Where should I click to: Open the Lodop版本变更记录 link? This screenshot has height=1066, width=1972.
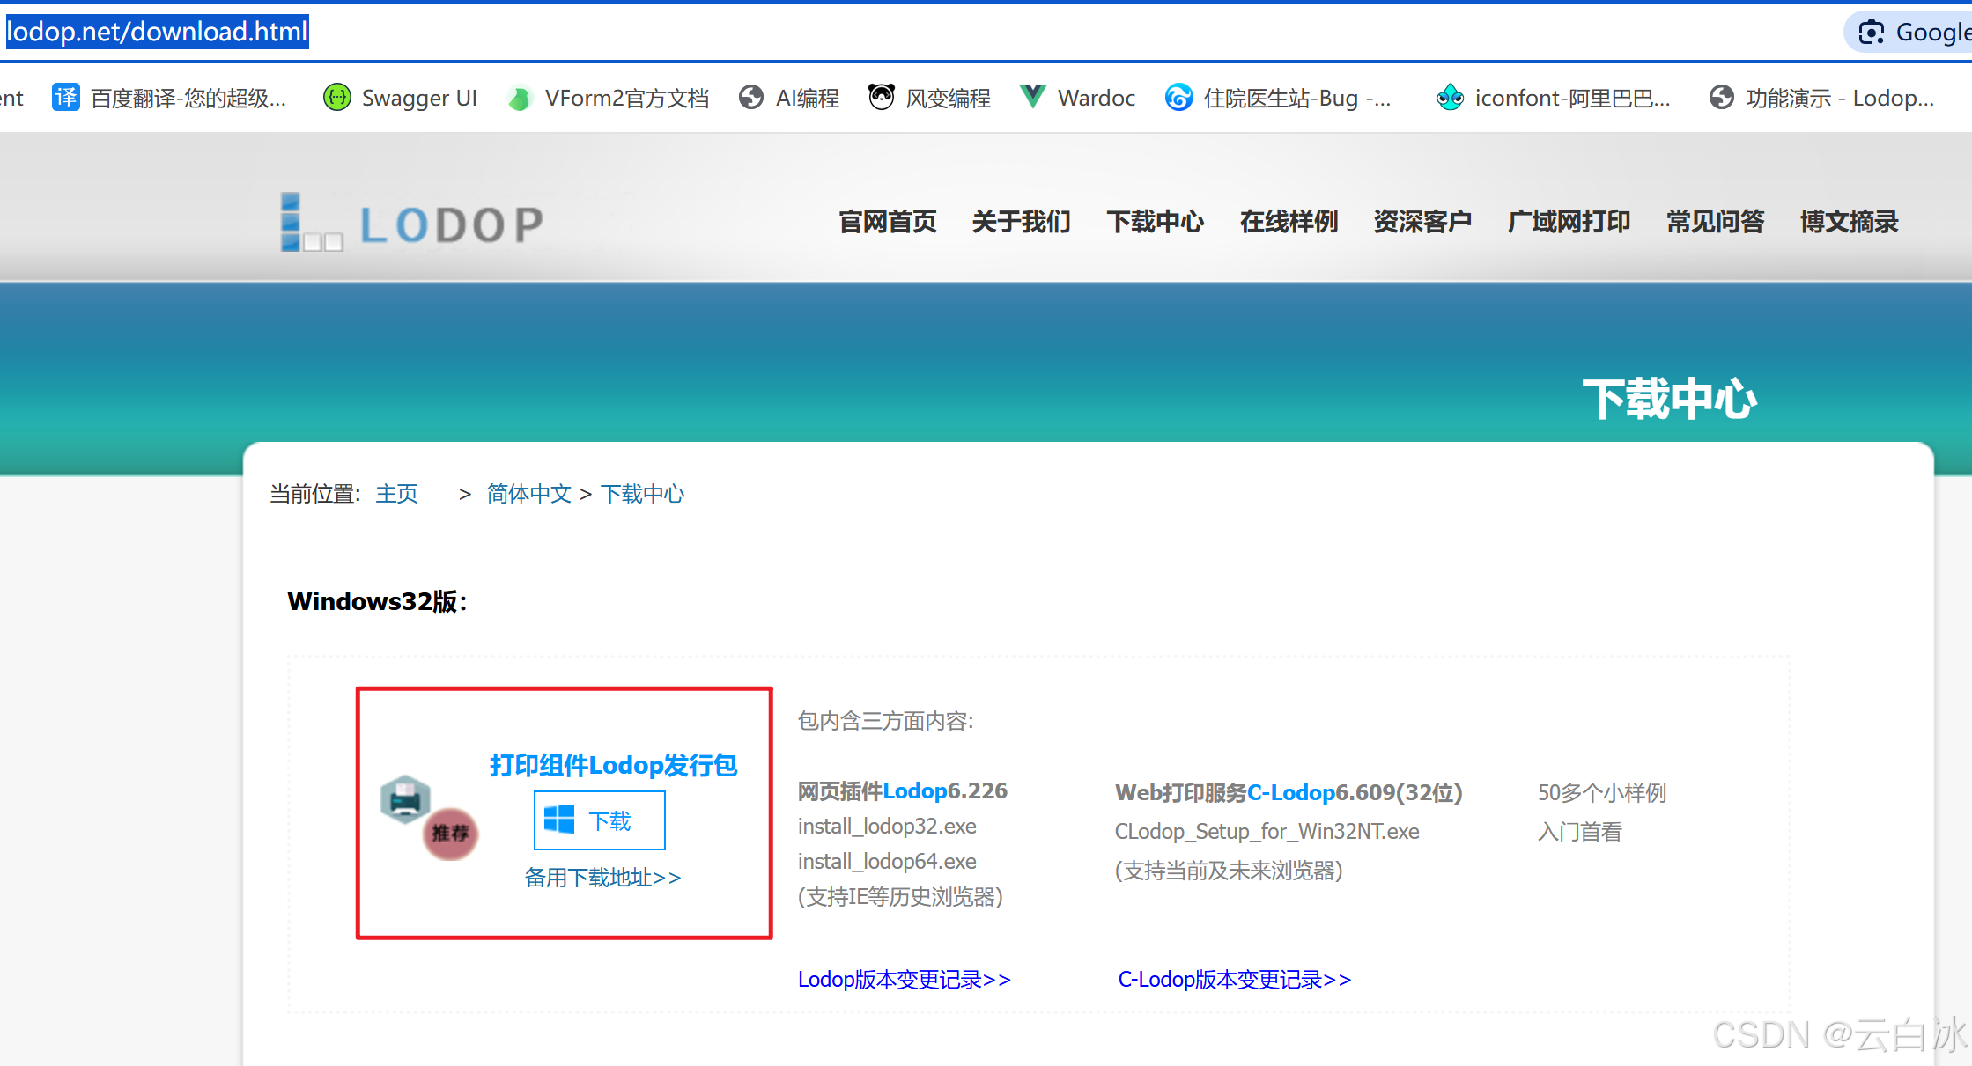click(x=903, y=979)
